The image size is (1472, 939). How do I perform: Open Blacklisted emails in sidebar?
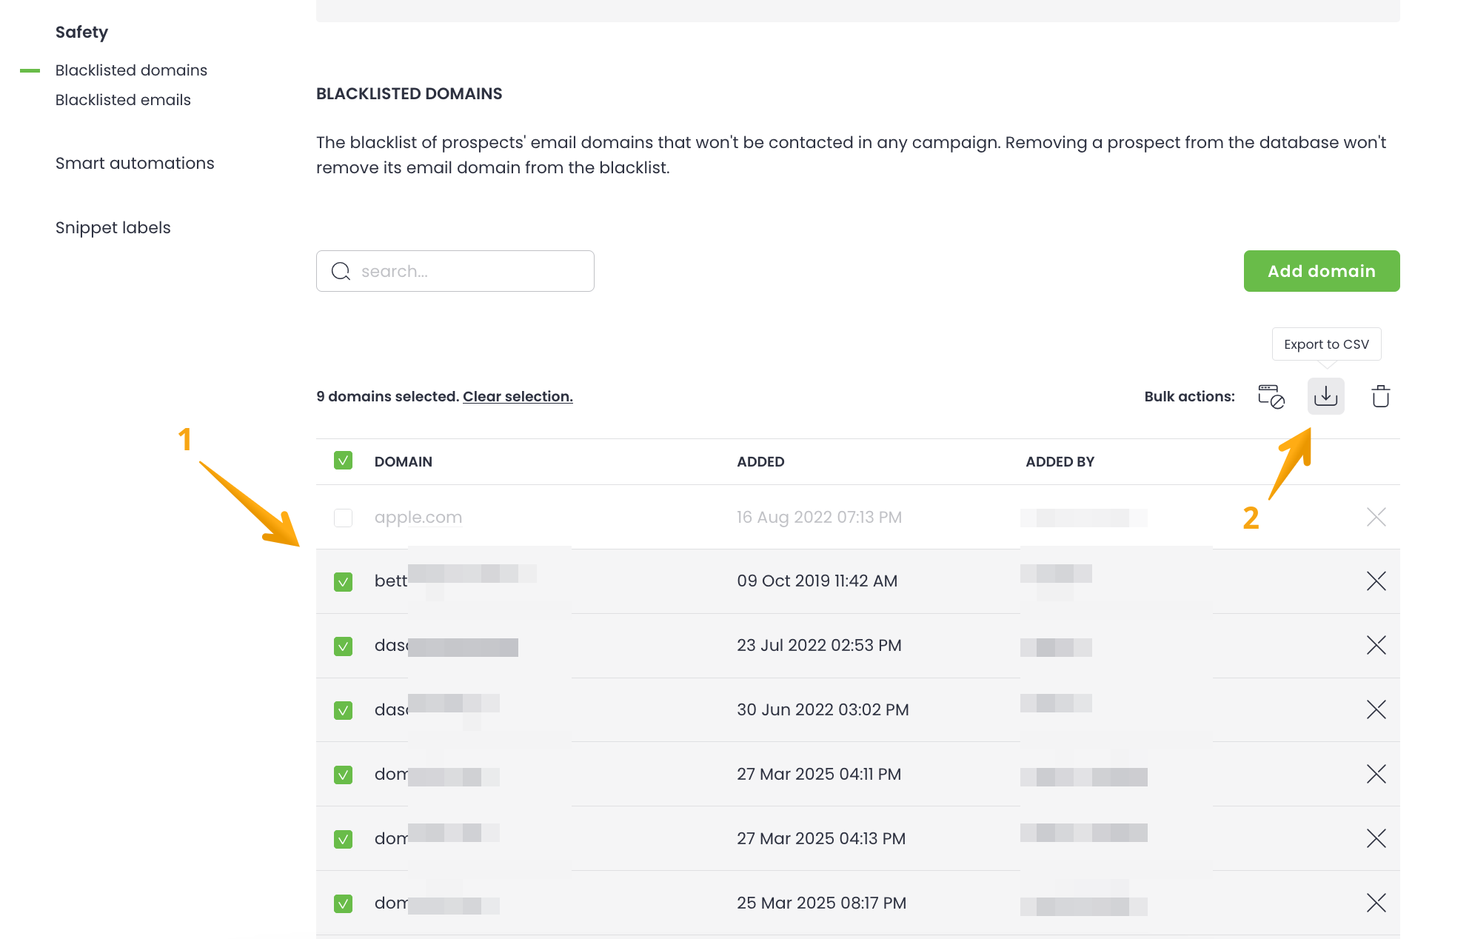pos(123,100)
